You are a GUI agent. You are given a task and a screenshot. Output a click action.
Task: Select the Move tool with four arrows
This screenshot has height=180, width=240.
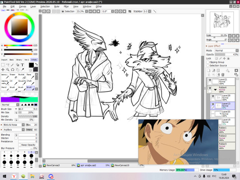3,70
